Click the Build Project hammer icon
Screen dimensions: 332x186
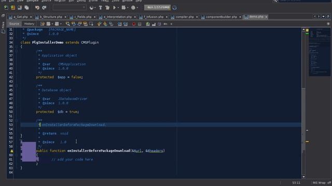tap(101, 8)
